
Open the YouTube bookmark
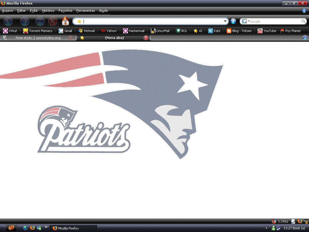click(267, 31)
